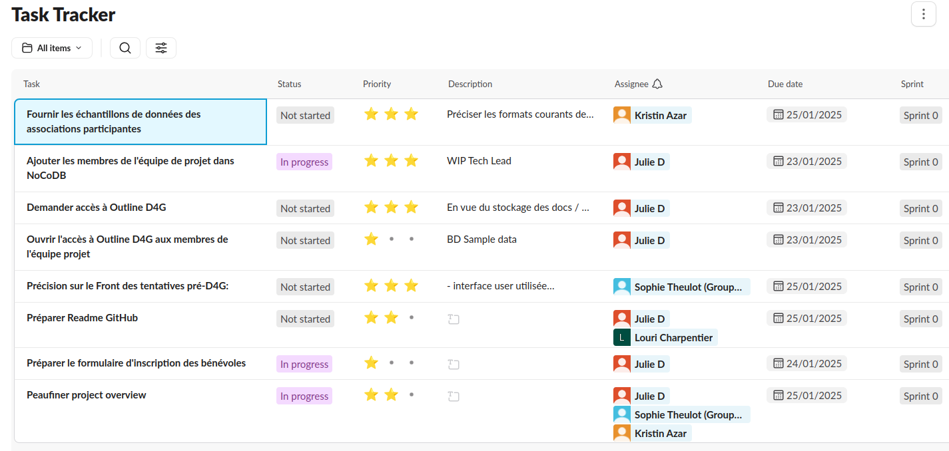Remove a star from Demander accès priority

pyautogui.click(x=411, y=207)
